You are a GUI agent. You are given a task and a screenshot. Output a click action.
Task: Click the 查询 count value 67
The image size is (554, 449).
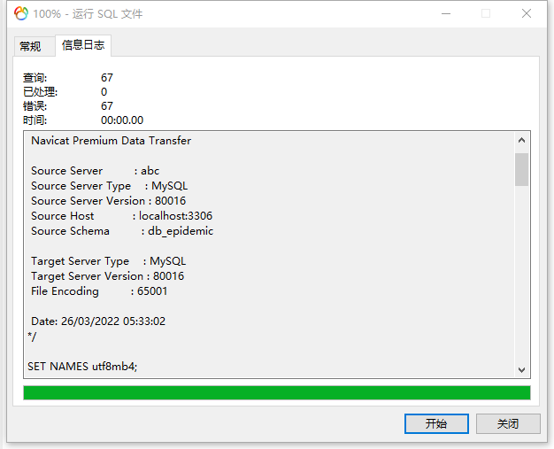pyautogui.click(x=107, y=77)
